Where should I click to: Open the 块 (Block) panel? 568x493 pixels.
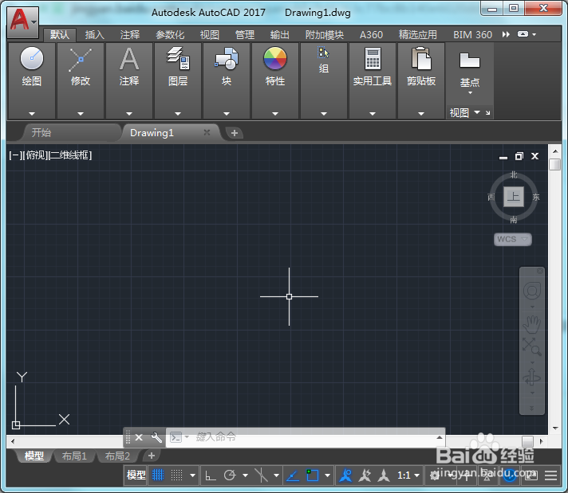[227, 67]
